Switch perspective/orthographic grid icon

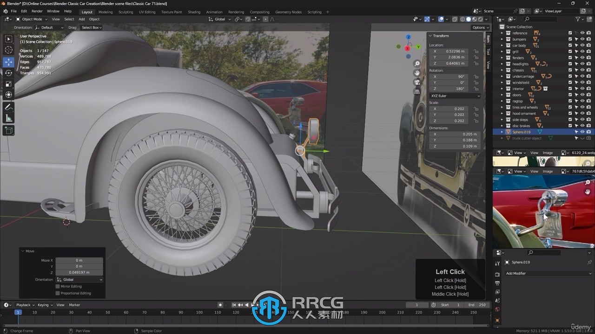pos(417,91)
